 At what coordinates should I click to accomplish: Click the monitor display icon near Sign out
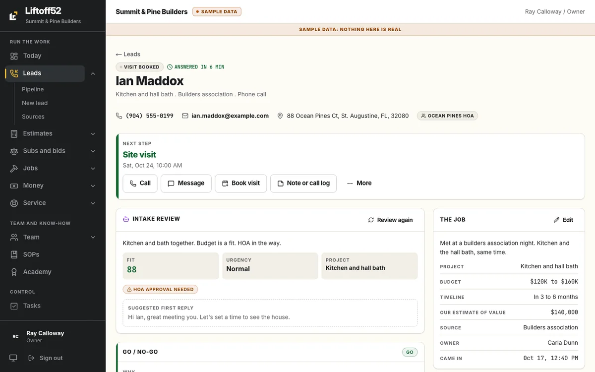pos(13,358)
